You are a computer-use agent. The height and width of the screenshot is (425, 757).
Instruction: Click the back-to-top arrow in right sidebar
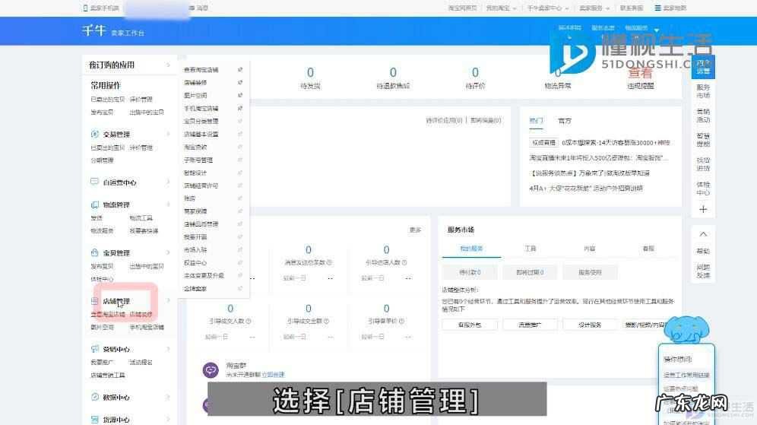[x=703, y=234]
